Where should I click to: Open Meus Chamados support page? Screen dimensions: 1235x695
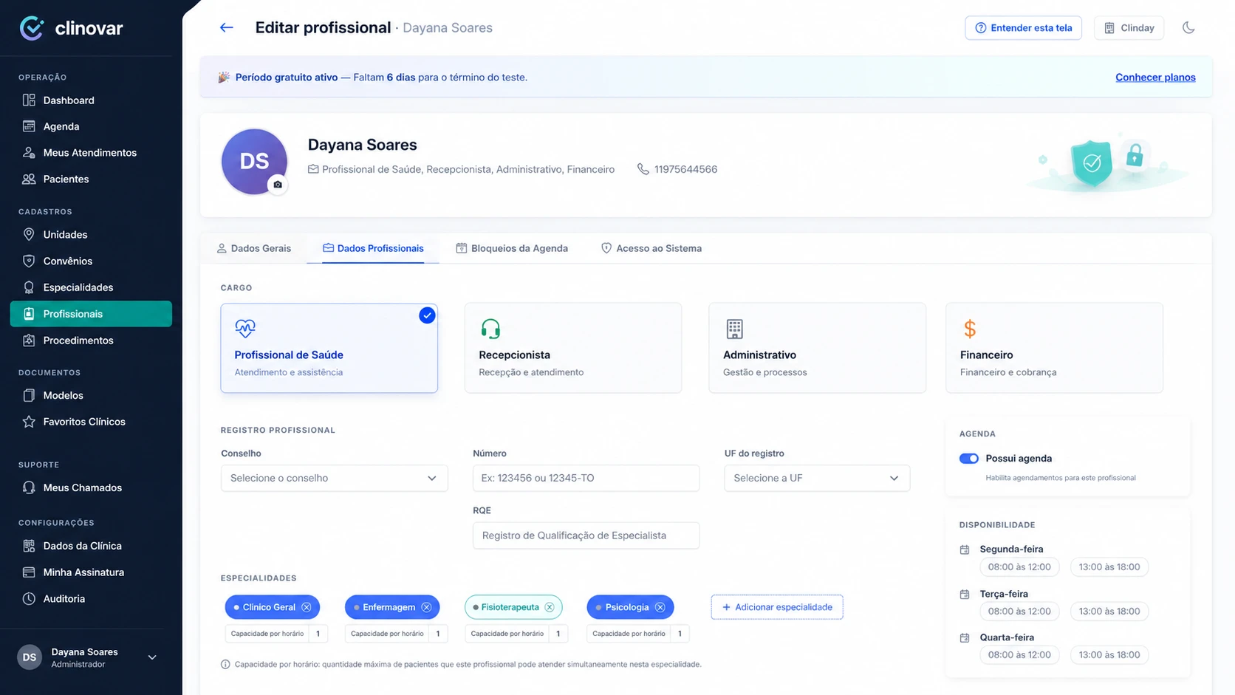91,487
